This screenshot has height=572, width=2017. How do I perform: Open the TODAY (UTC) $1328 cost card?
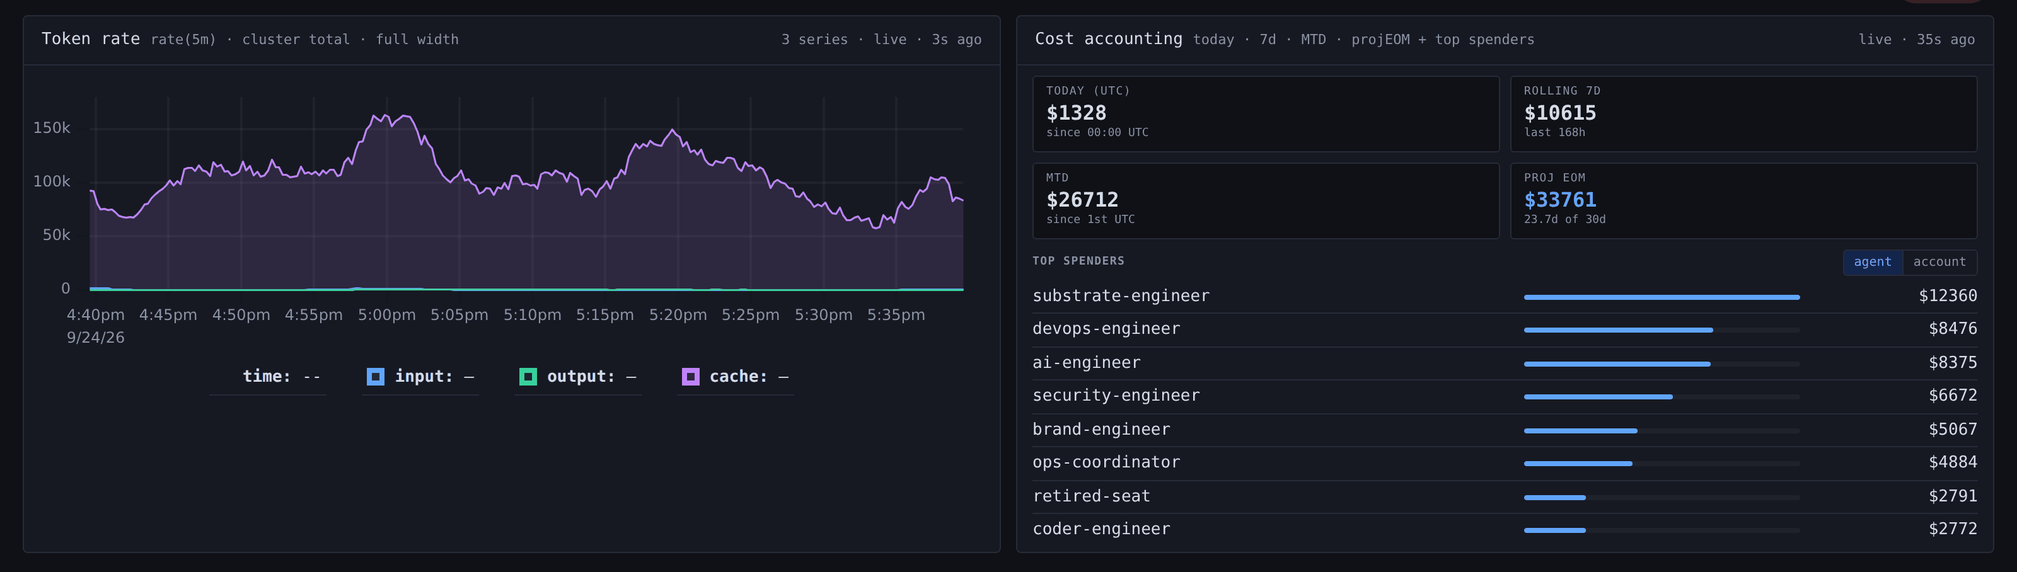1265,113
